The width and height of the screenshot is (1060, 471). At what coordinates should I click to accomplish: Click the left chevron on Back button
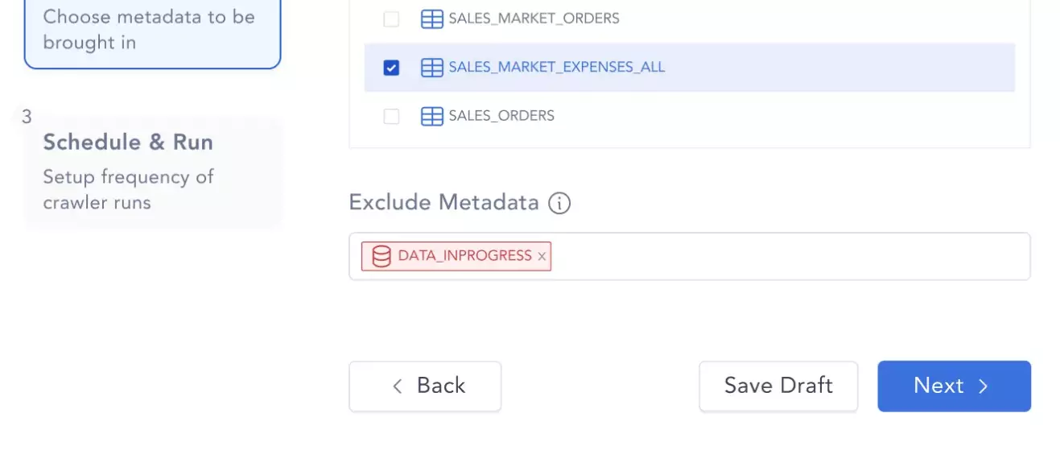(x=398, y=386)
